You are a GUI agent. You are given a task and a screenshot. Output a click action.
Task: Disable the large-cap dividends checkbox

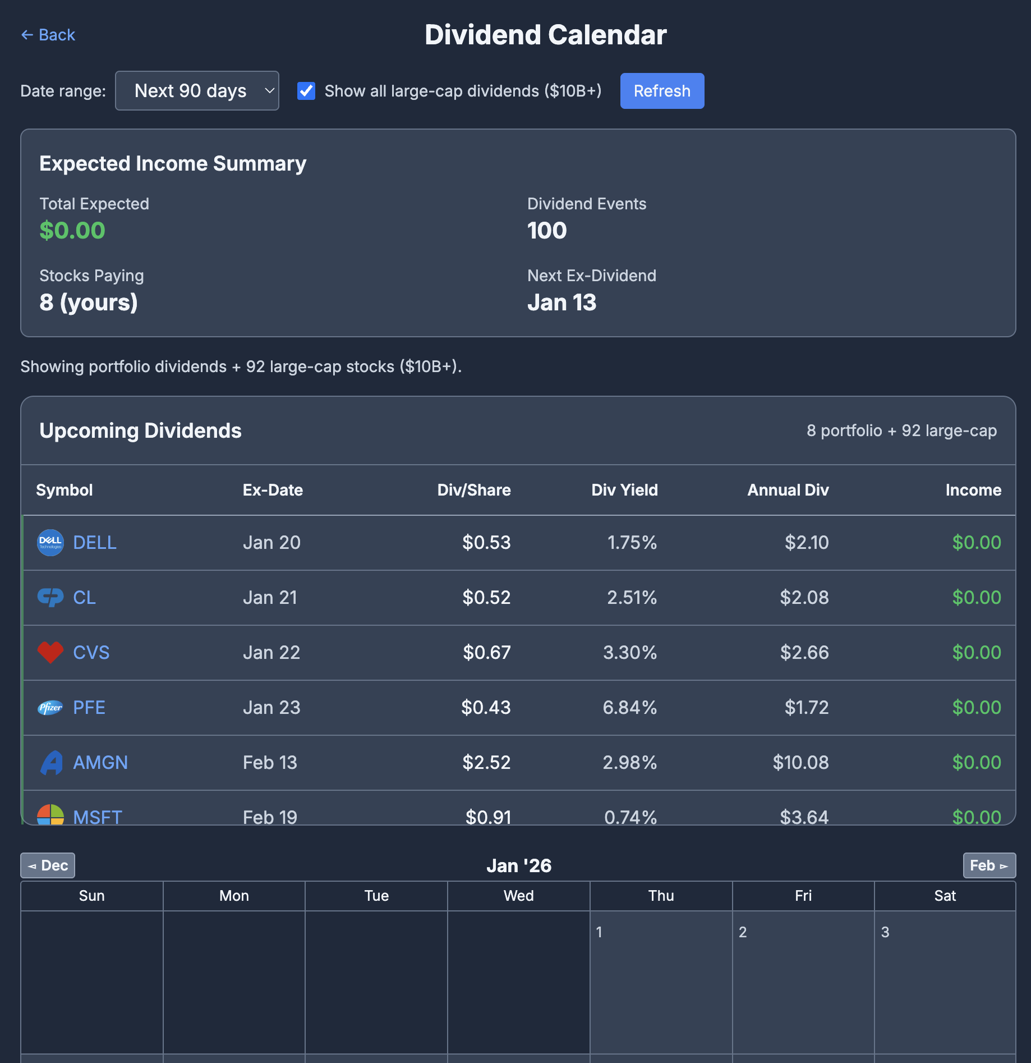click(x=305, y=90)
